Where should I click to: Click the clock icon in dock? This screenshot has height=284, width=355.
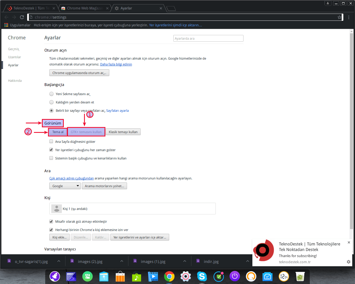pyautogui.click(x=284, y=276)
